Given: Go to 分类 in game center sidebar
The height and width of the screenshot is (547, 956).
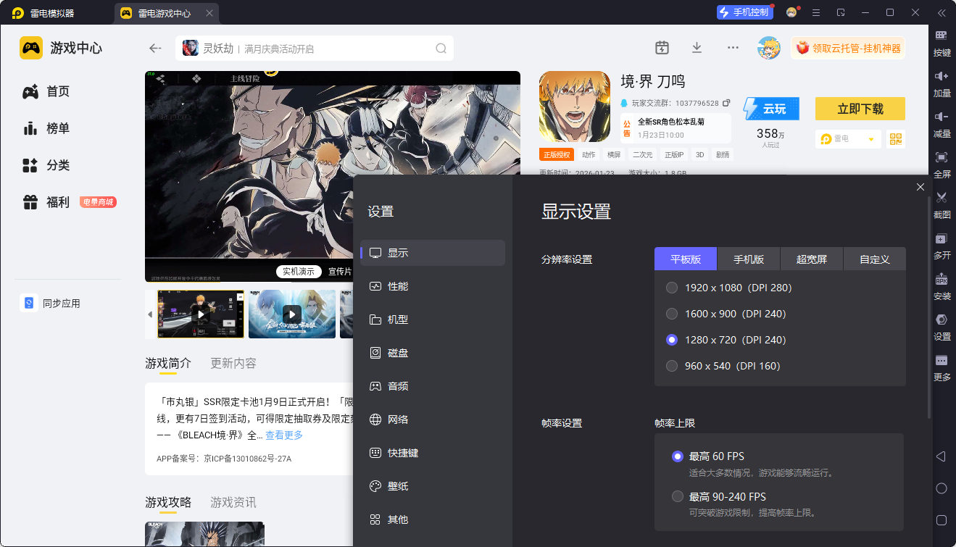Looking at the screenshot, I should 46,165.
